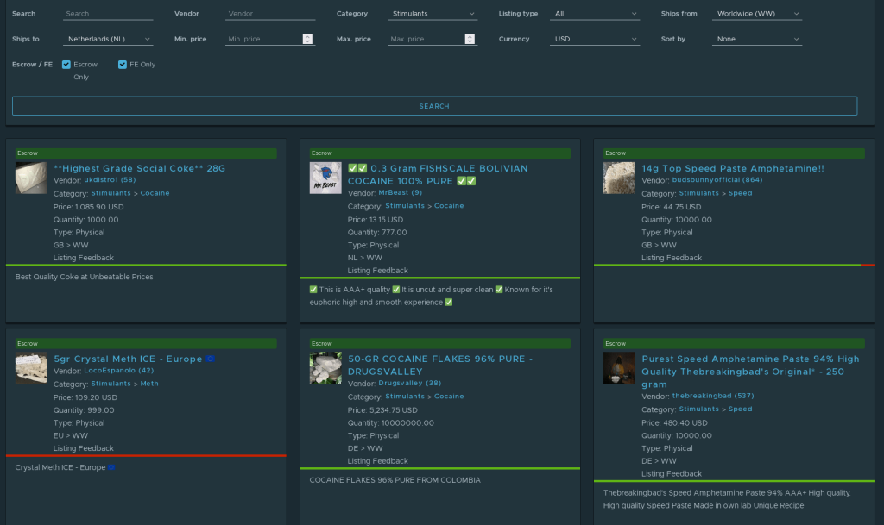
Task: Click the Search text field
Action: (108, 14)
